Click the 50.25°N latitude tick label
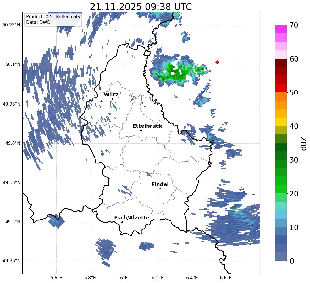This screenshot has width=310, height=283. click(x=12, y=25)
